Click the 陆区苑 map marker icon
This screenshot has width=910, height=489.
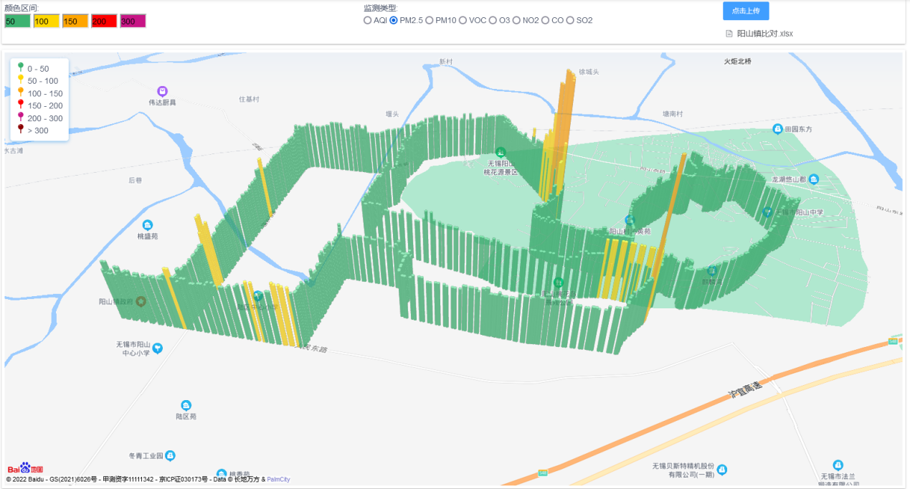pyautogui.click(x=186, y=405)
